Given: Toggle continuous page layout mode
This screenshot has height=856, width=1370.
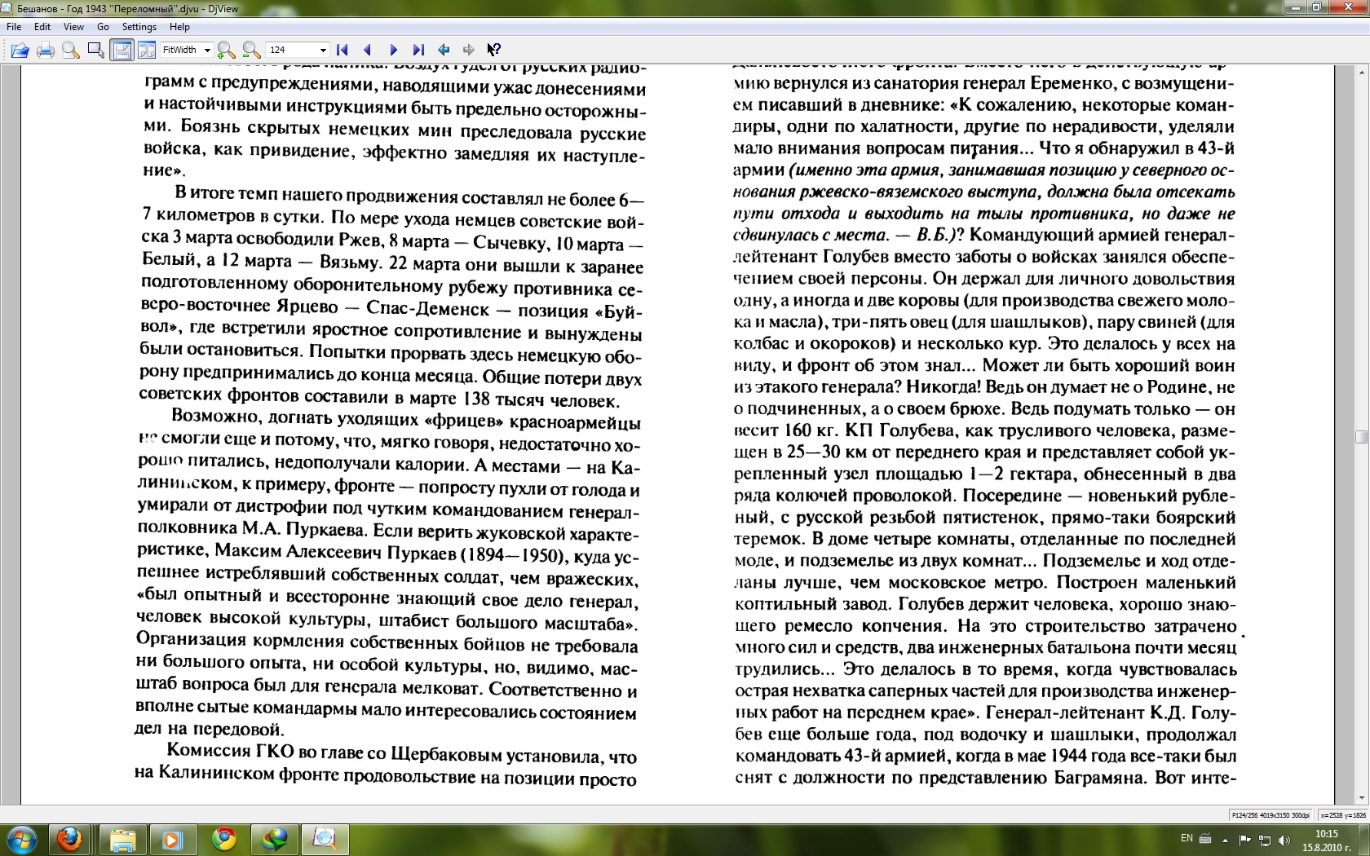Looking at the screenshot, I should (x=122, y=51).
